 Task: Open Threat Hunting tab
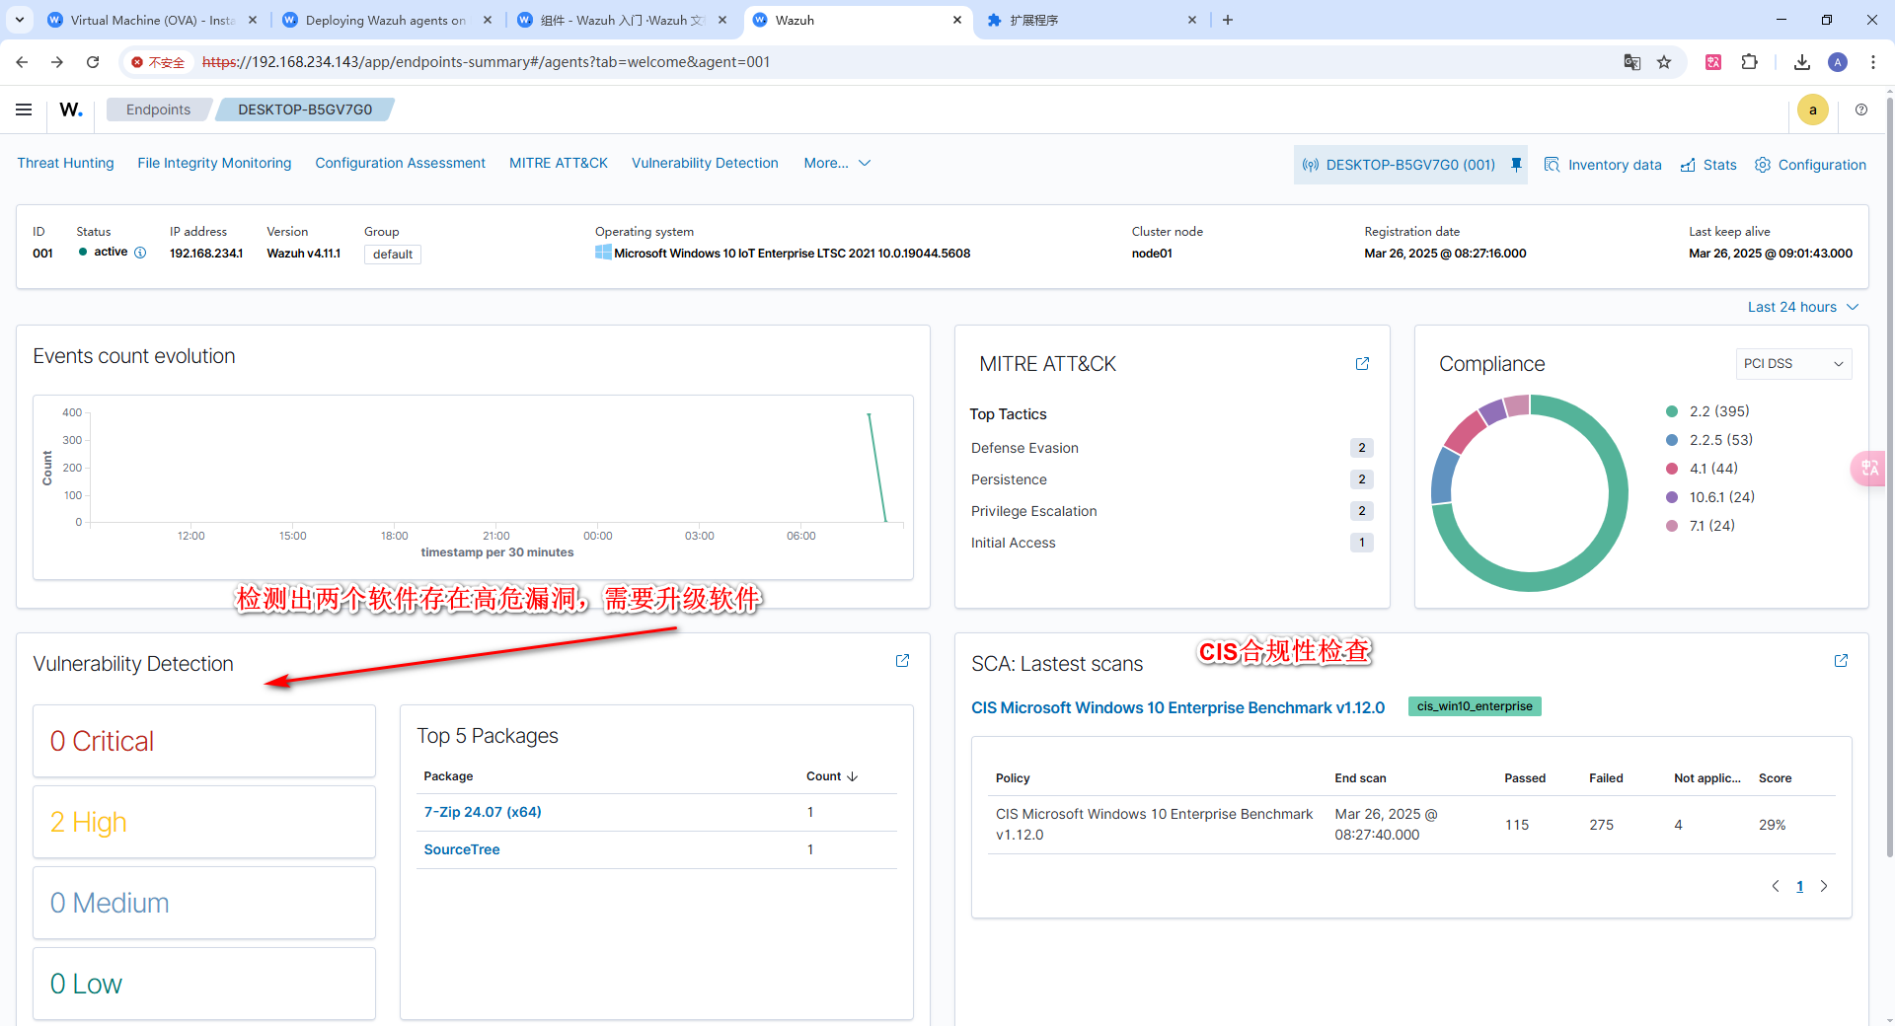coord(65,163)
